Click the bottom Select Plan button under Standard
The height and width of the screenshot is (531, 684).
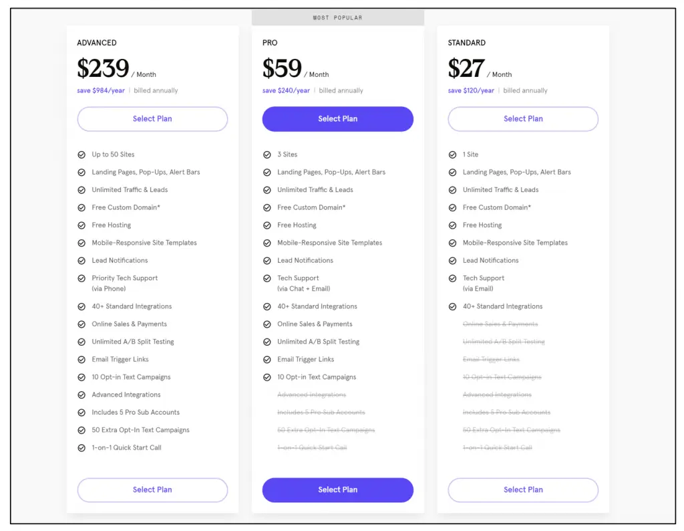(x=523, y=490)
